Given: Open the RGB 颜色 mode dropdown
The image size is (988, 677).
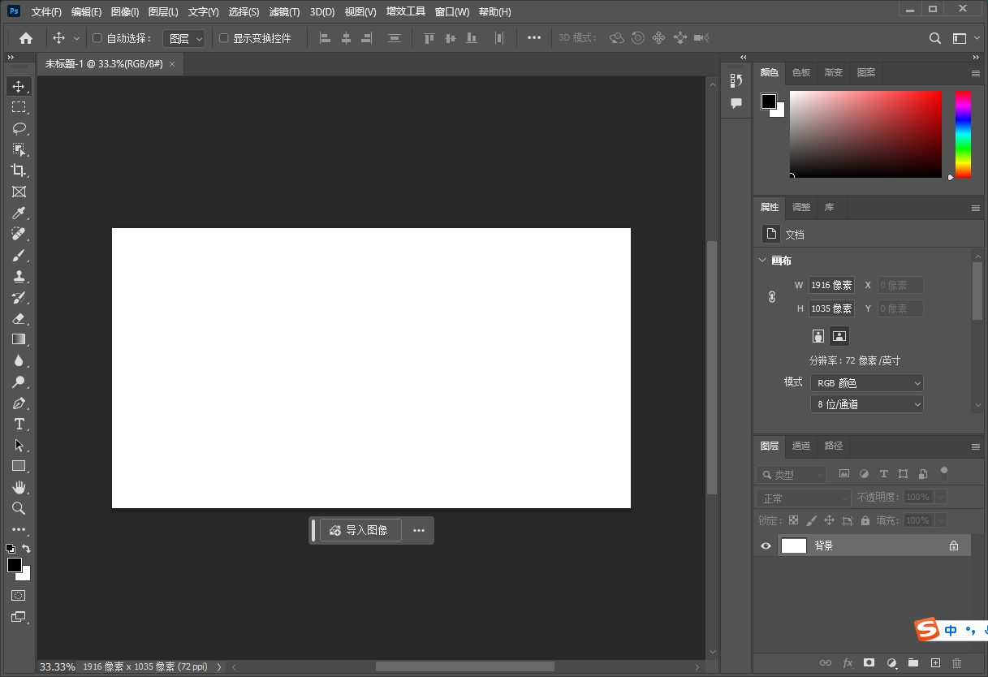Looking at the screenshot, I should [866, 382].
